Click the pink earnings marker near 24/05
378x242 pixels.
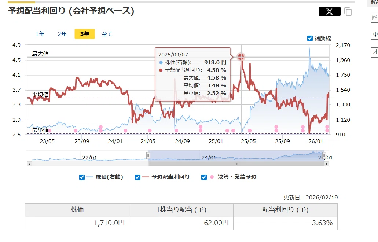(x=150, y=131)
